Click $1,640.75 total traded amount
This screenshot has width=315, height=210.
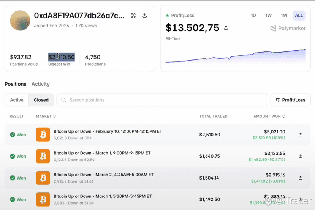[x=209, y=156]
